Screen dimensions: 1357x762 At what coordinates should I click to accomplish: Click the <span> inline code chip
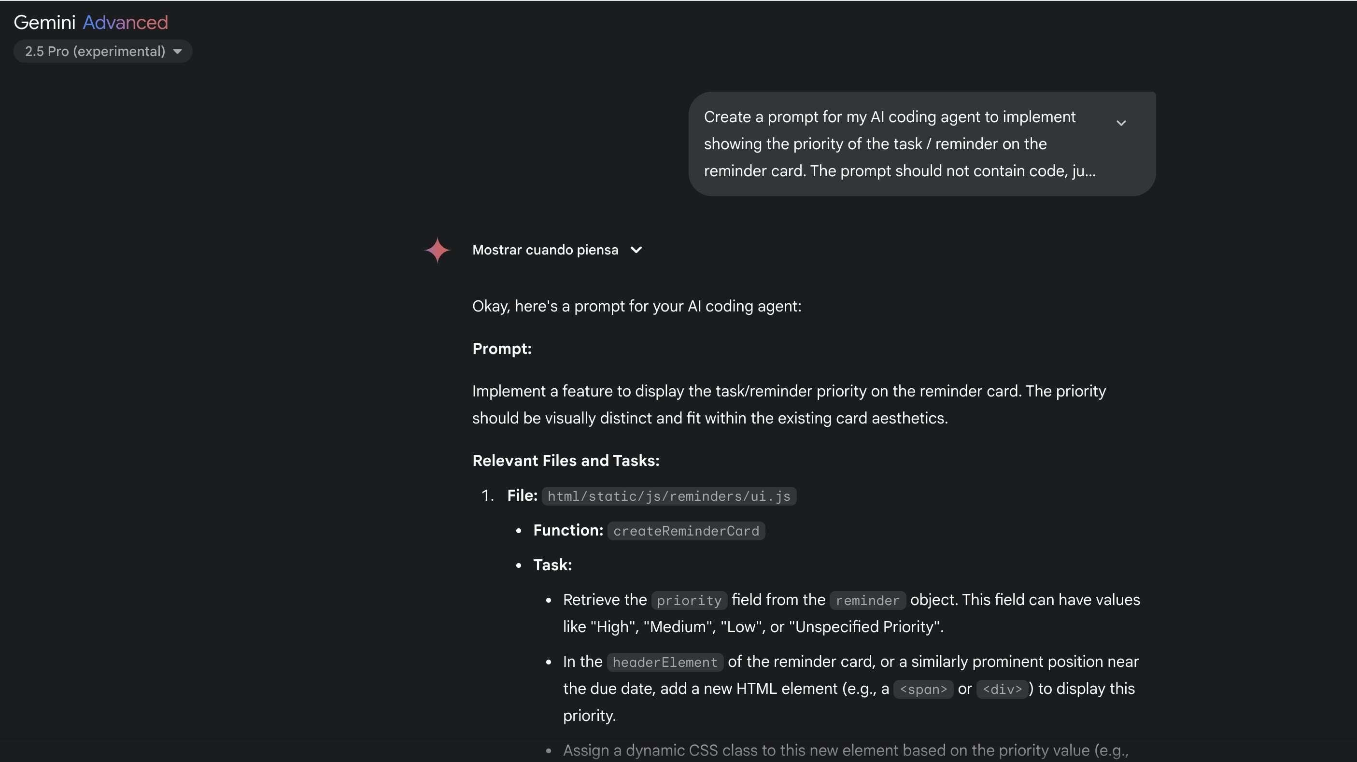pos(923,690)
